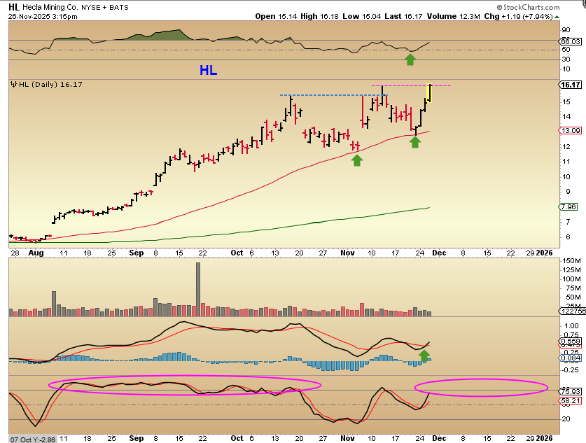Click the 07 Oct Y:-2.86 readout label
The width and height of the screenshot is (586, 443).
[33, 440]
